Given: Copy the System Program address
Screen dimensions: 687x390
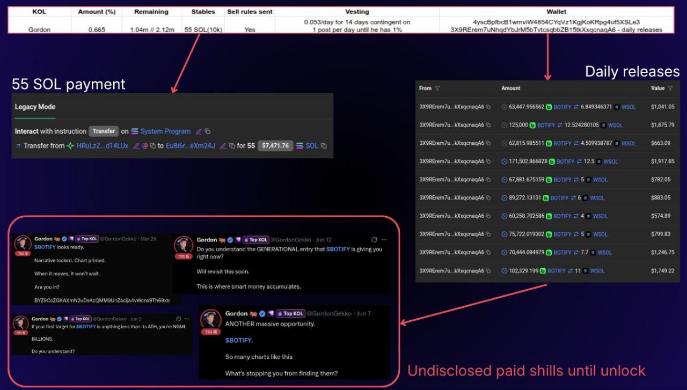Looking at the screenshot, I should coord(208,131).
